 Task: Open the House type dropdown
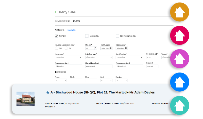click(x=68, y=57)
